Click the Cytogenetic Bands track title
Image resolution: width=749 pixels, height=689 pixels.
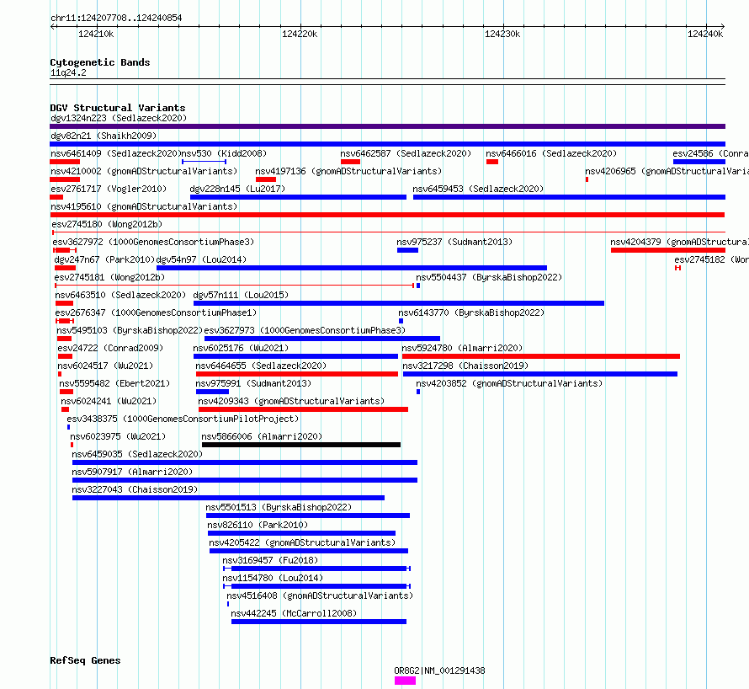[x=100, y=62]
